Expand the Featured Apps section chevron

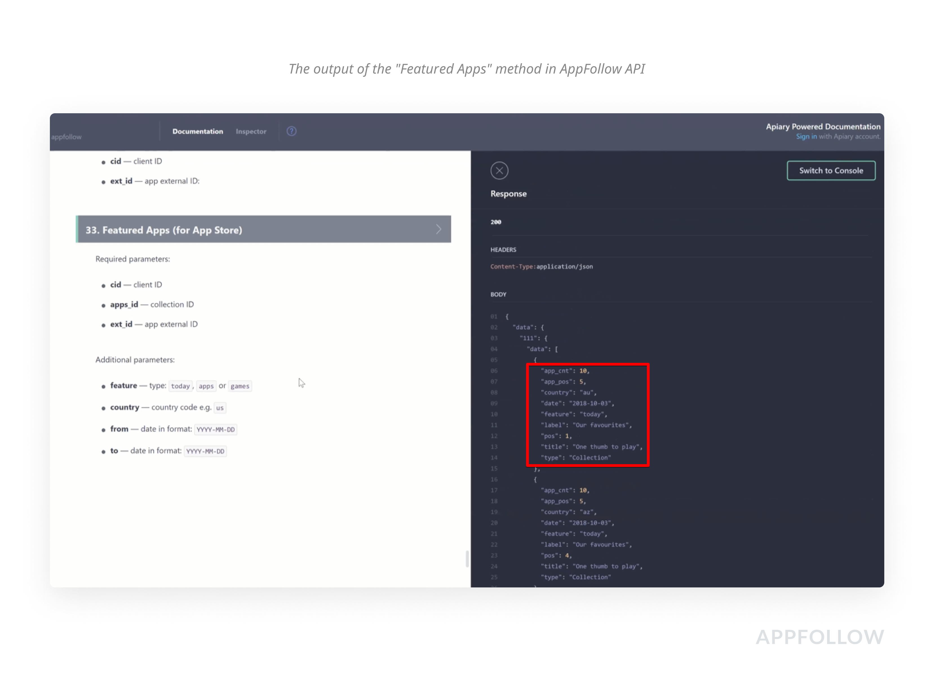438,229
